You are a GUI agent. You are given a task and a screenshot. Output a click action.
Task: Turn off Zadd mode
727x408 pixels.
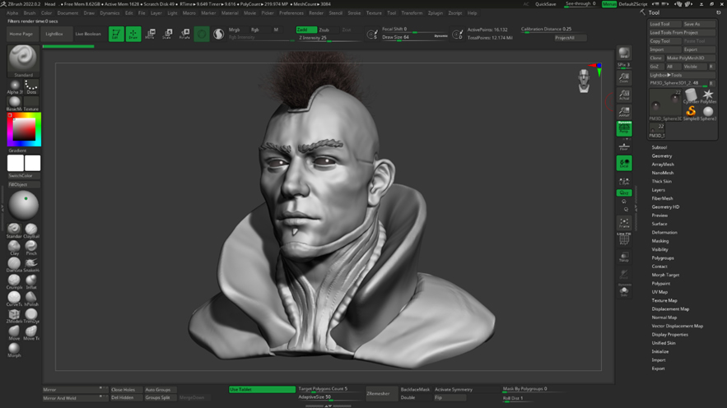pyautogui.click(x=306, y=30)
